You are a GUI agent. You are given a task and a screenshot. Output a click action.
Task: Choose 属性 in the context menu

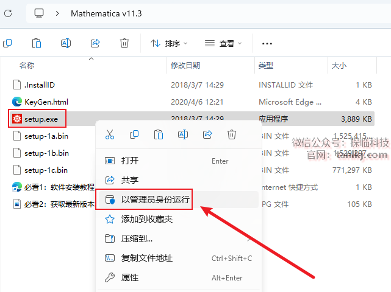coord(179,277)
